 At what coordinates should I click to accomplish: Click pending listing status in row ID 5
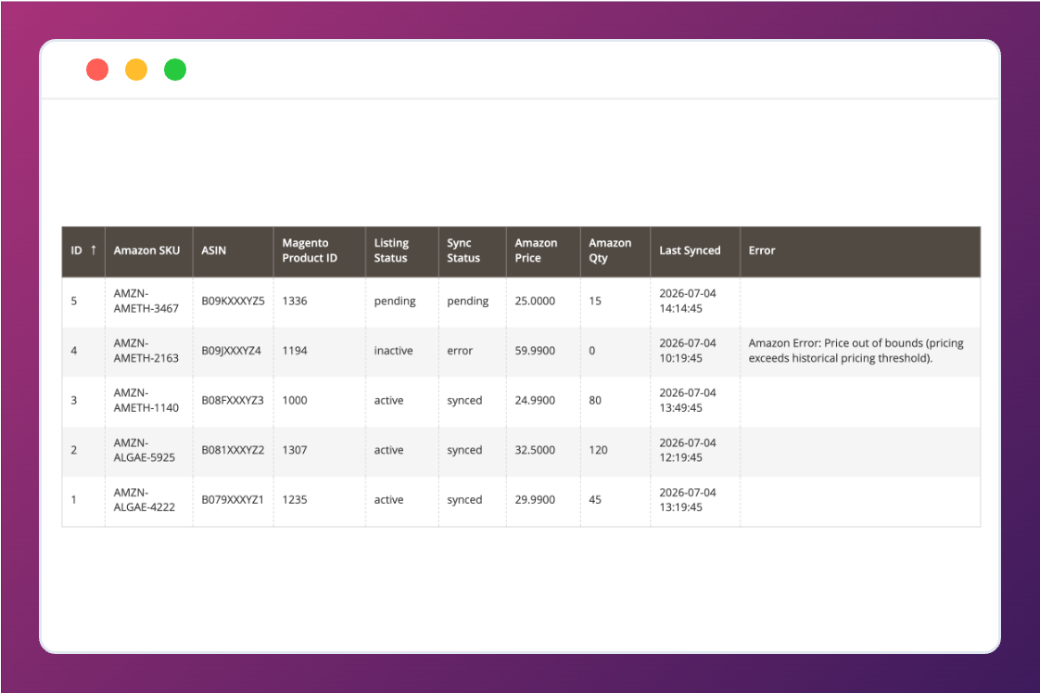pos(395,301)
